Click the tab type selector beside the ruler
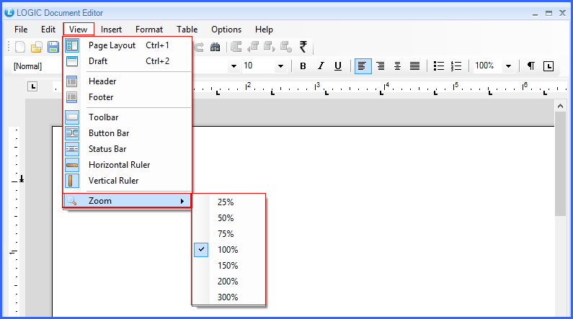573x319 pixels. [32, 86]
